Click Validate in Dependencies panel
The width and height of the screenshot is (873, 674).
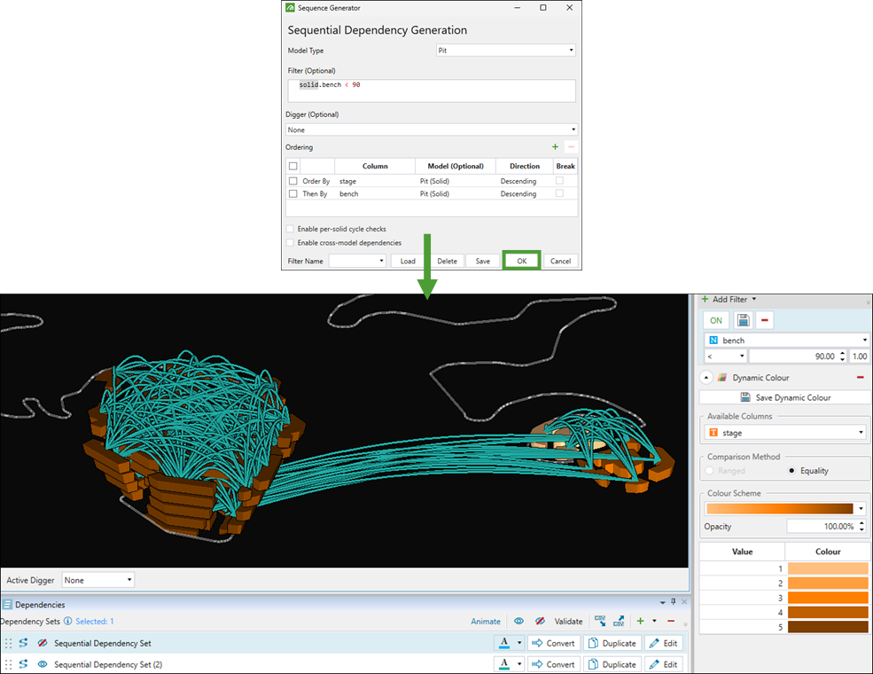click(568, 622)
